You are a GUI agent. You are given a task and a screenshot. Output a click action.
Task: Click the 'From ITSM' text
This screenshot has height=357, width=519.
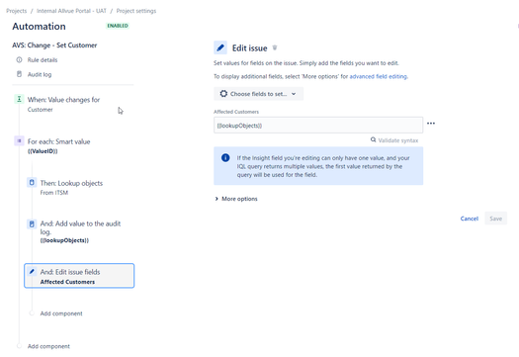(54, 193)
